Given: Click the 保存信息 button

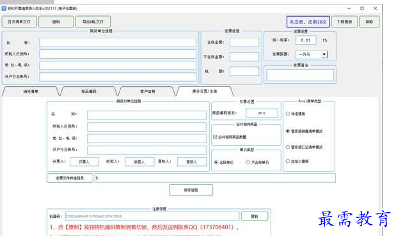Looking at the screenshot, I should point(191,190).
